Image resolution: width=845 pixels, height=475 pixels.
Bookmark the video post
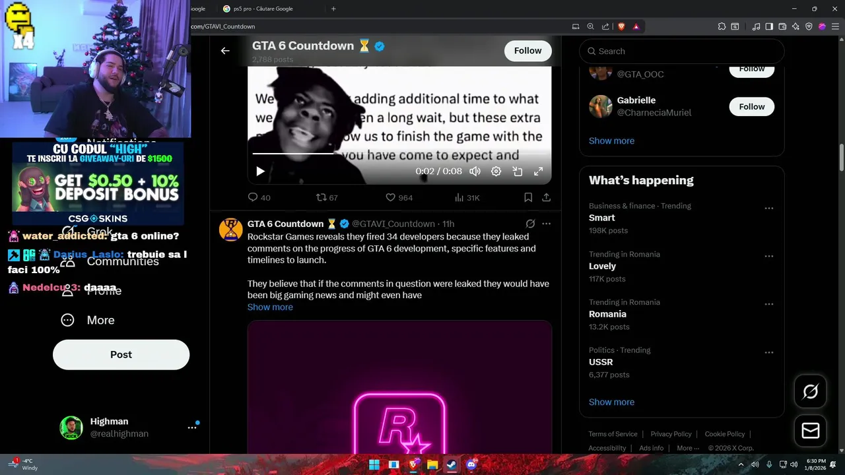[528, 197]
